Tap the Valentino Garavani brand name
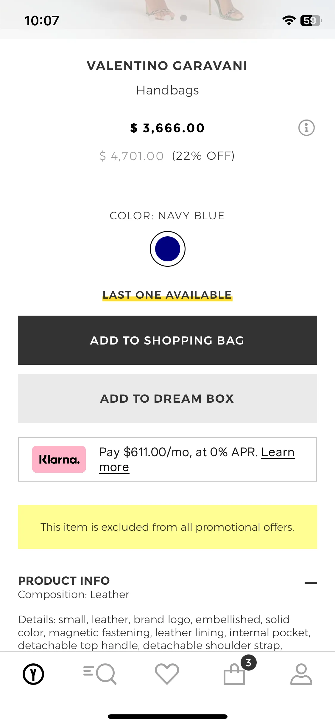The image size is (335, 726). [167, 66]
